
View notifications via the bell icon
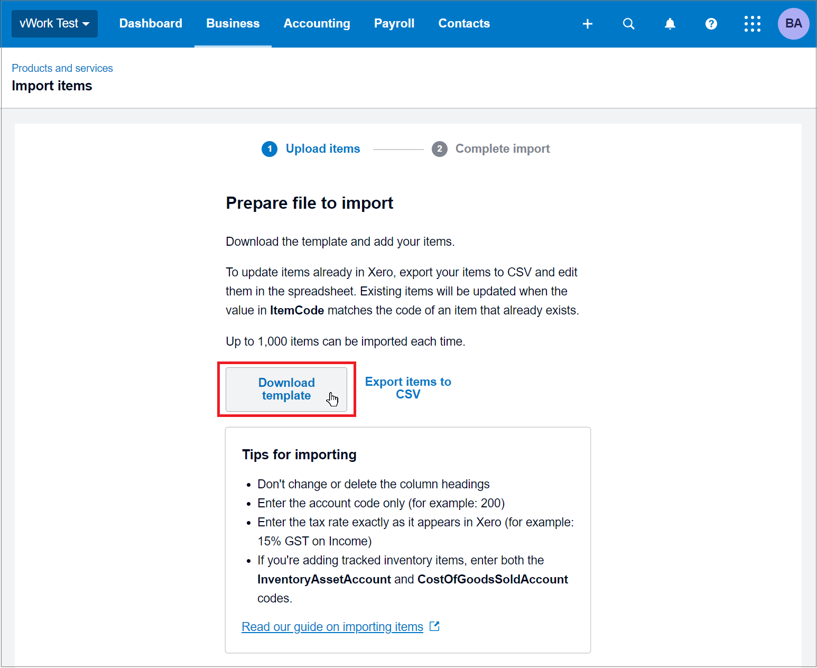670,24
